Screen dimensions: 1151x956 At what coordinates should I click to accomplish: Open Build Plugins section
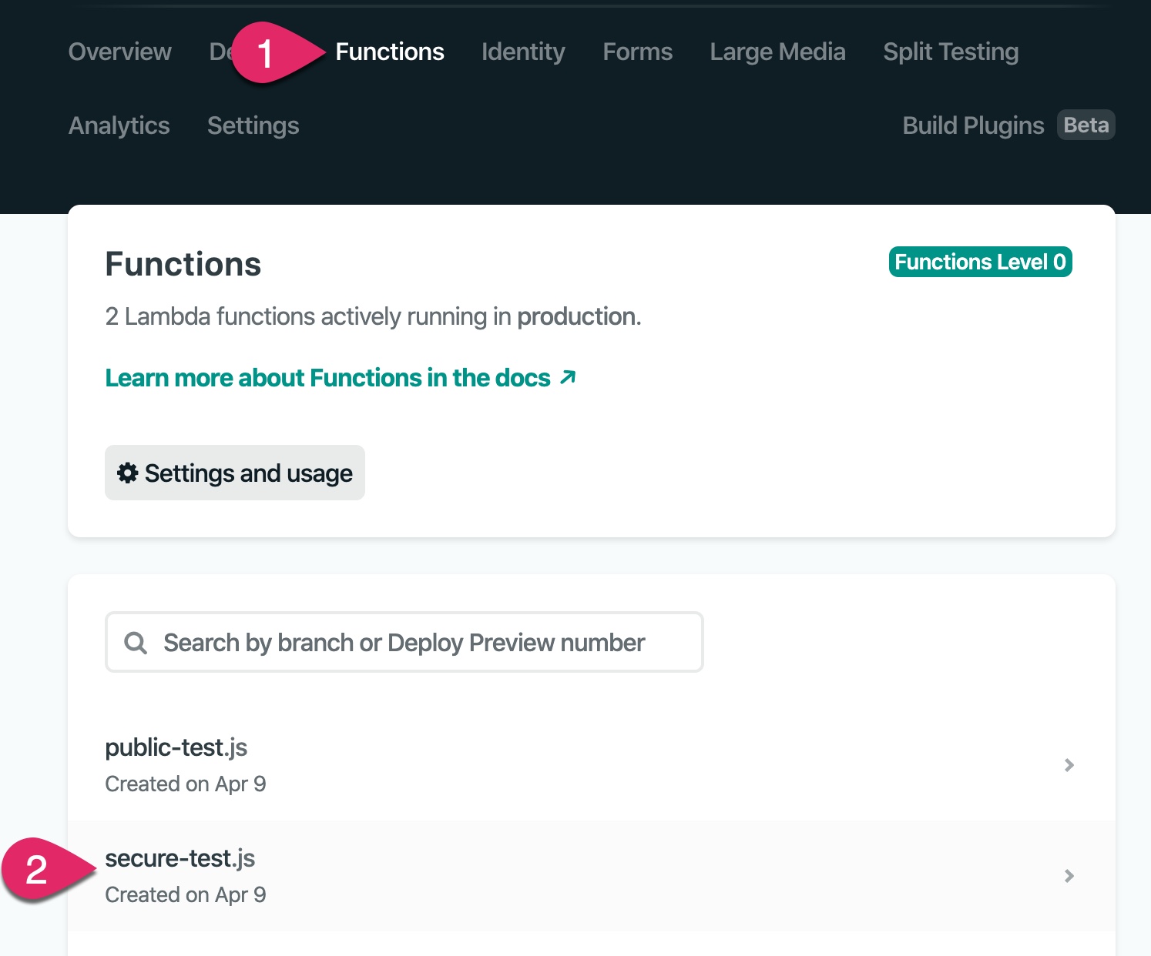pos(972,125)
